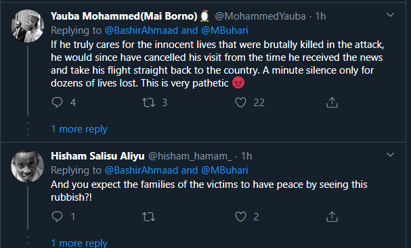Like Hisham Salisu Aliyu's tweet
Screen dimensions: 411x248
pos(240,217)
